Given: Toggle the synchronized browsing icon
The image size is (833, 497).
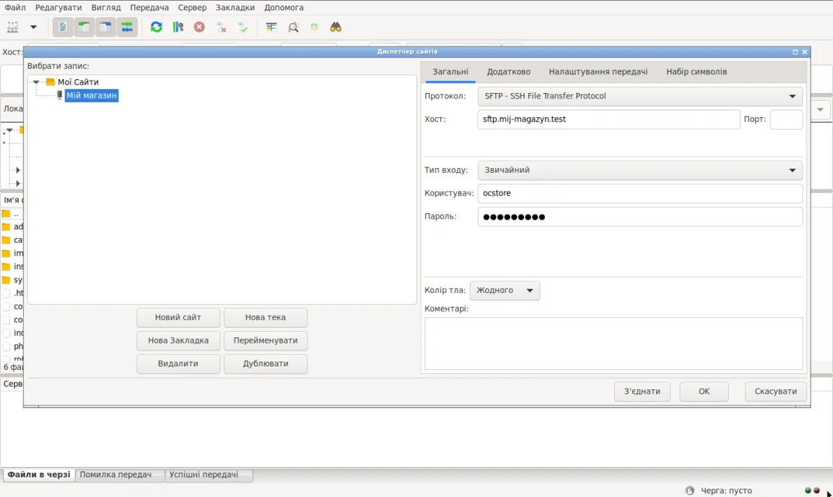Looking at the screenshot, I should pos(314,27).
